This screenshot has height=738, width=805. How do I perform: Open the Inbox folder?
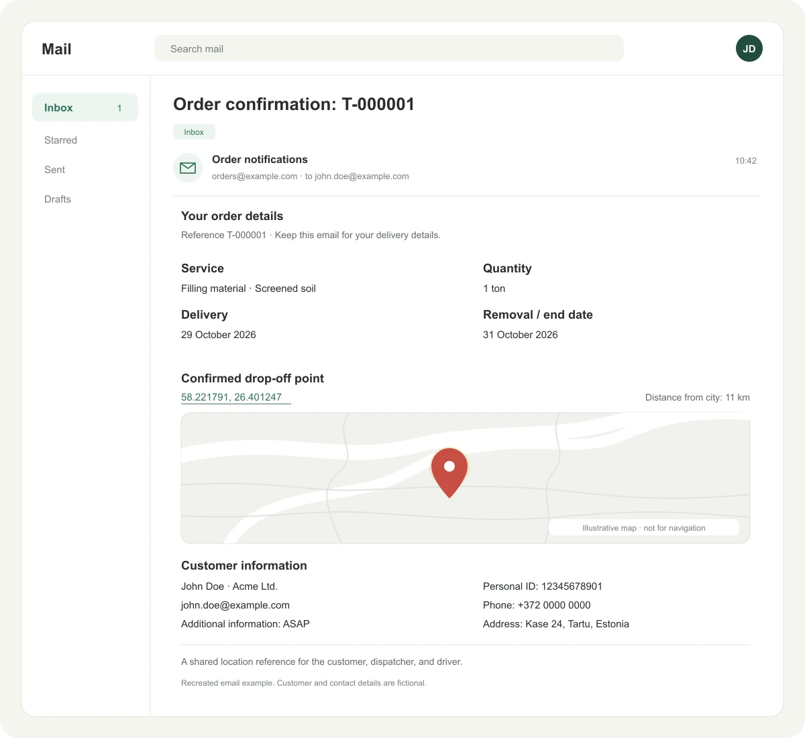[x=85, y=107]
